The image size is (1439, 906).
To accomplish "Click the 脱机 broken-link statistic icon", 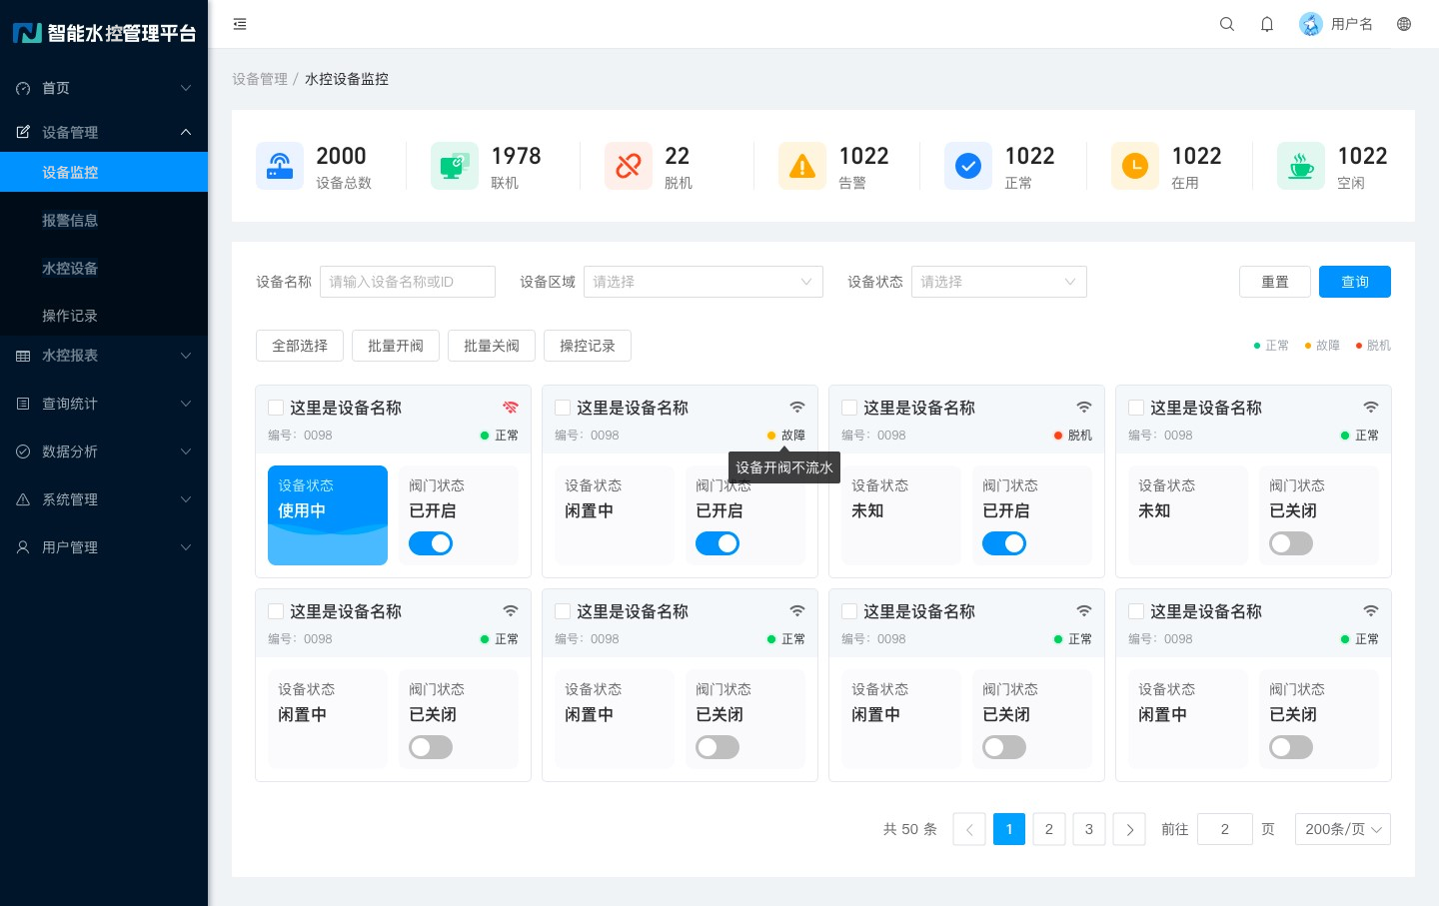I will [629, 166].
